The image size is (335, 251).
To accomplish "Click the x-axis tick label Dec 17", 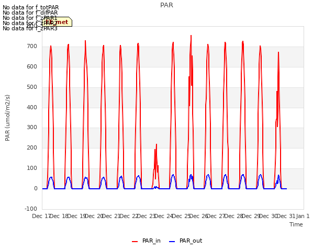I will pos(41,216).
